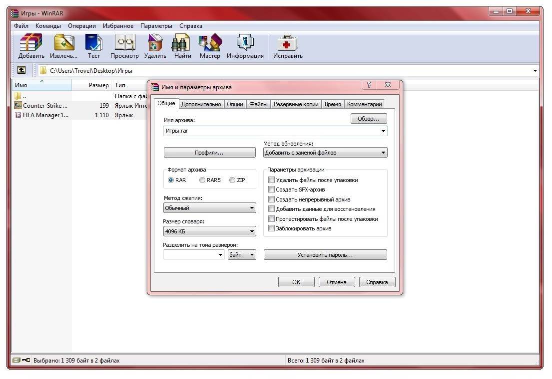Open the Команды menu
This screenshot has height=379, width=552.
pyautogui.click(x=48, y=25)
